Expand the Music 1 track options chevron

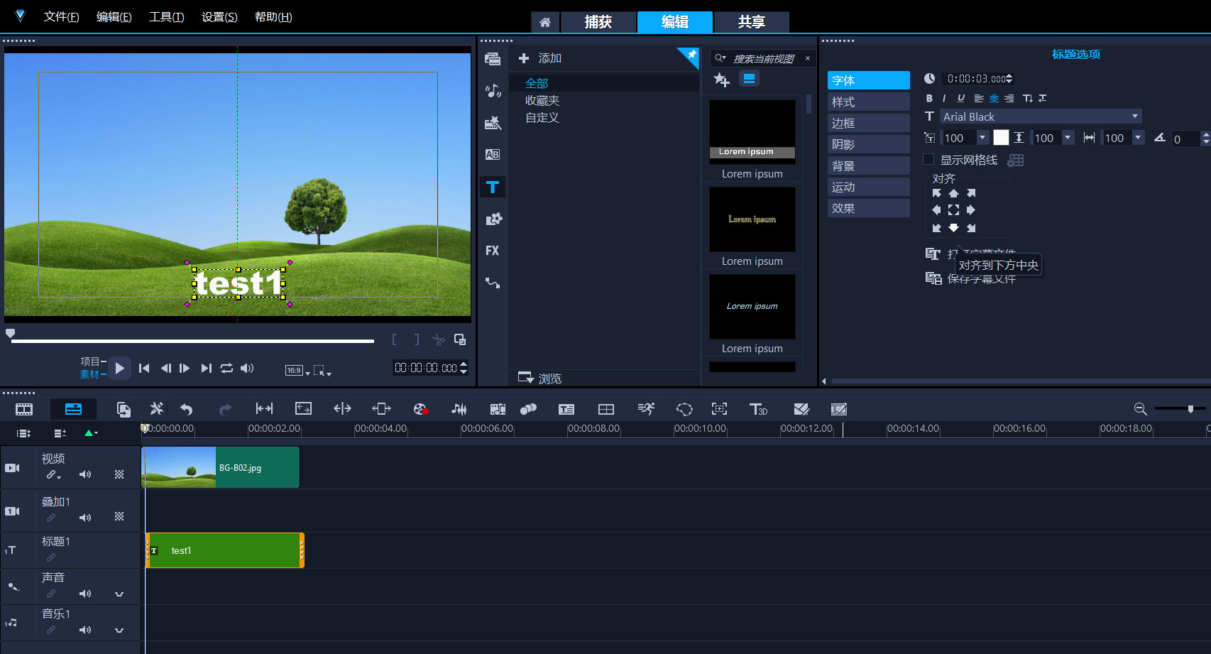click(119, 630)
